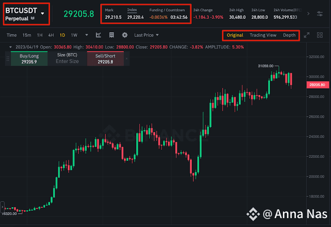Click the Index price label
Image resolution: width=331 pixels, height=227 pixels.
click(x=132, y=10)
